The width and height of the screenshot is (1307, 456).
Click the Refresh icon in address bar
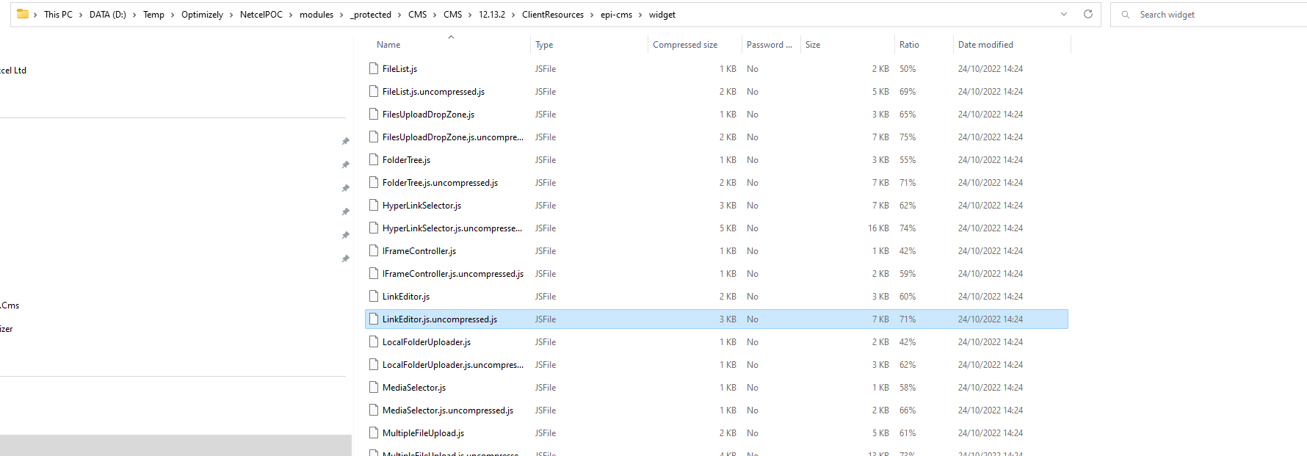[x=1087, y=14]
